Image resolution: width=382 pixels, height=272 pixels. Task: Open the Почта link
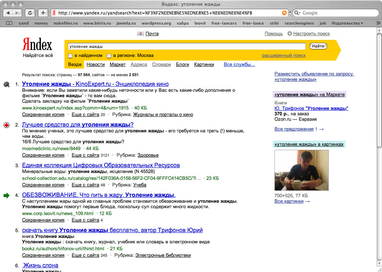pyautogui.click(x=152, y=34)
